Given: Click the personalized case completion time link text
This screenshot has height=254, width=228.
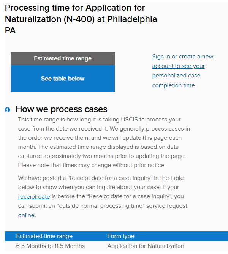Looking at the screenshot, I should point(176,80).
